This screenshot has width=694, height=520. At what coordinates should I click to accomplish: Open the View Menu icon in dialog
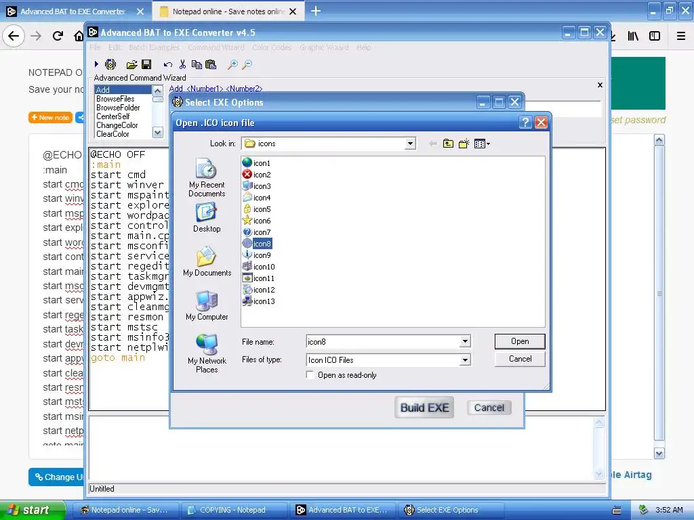[x=482, y=144]
